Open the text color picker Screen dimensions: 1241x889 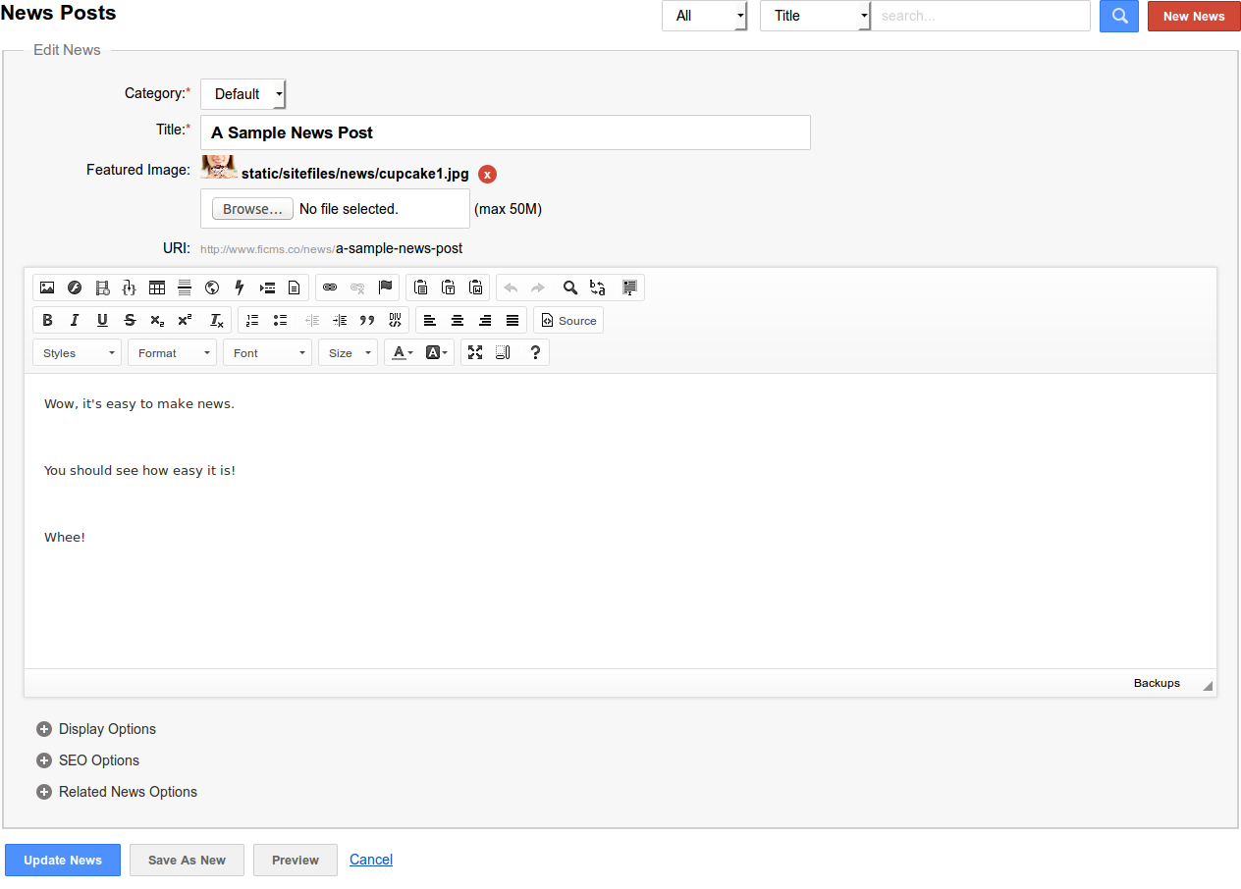[403, 353]
